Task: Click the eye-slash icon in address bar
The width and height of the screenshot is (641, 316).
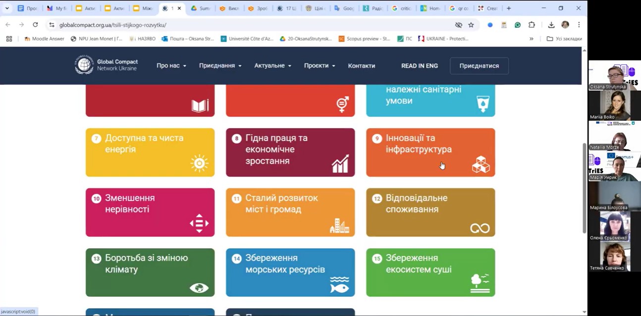Action: click(458, 25)
